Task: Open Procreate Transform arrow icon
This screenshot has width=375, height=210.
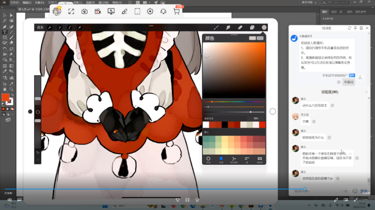Action: [79, 27]
